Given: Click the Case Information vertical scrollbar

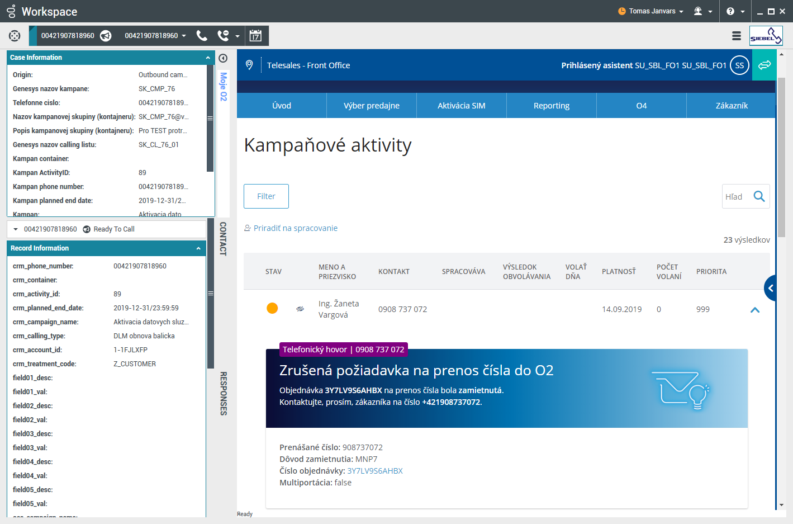Looking at the screenshot, I should [210, 119].
